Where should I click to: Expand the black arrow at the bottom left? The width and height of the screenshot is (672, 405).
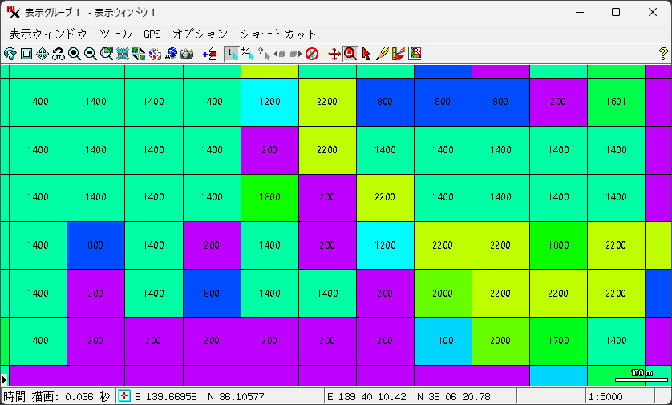click(x=4, y=378)
